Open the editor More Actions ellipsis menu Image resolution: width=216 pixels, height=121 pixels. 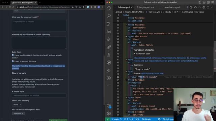tap(212, 7)
